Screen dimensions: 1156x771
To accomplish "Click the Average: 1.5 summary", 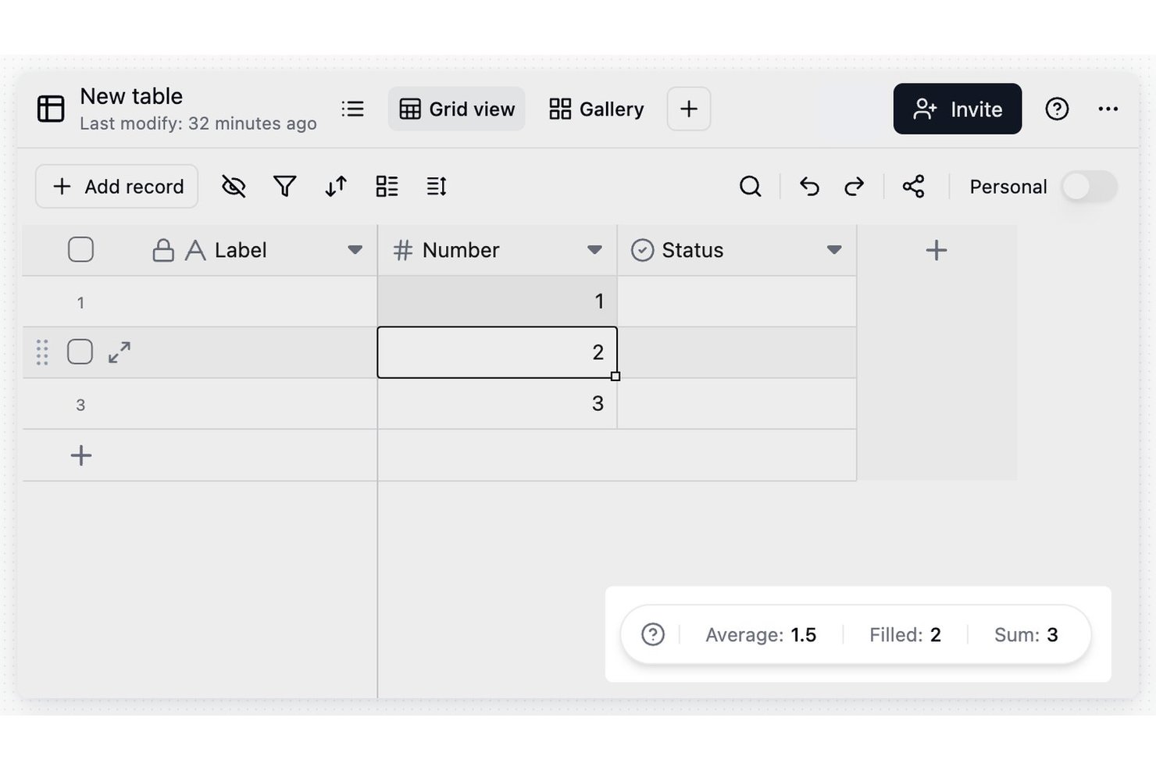I will [761, 634].
